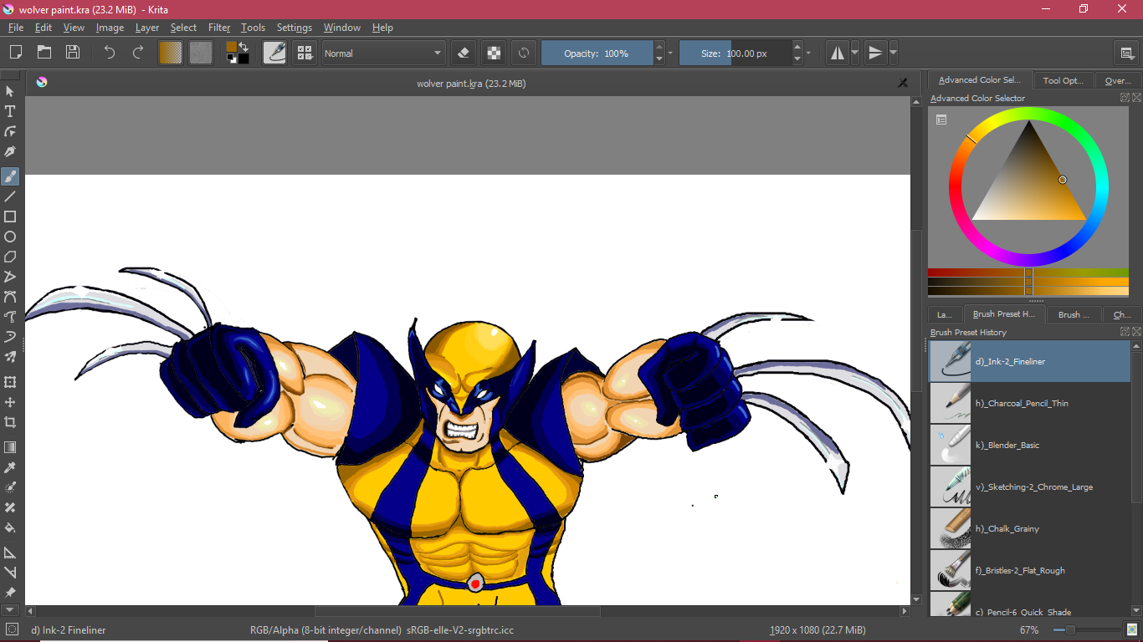Select the Measure tool
This screenshot has width=1143, height=642.
tap(10, 573)
